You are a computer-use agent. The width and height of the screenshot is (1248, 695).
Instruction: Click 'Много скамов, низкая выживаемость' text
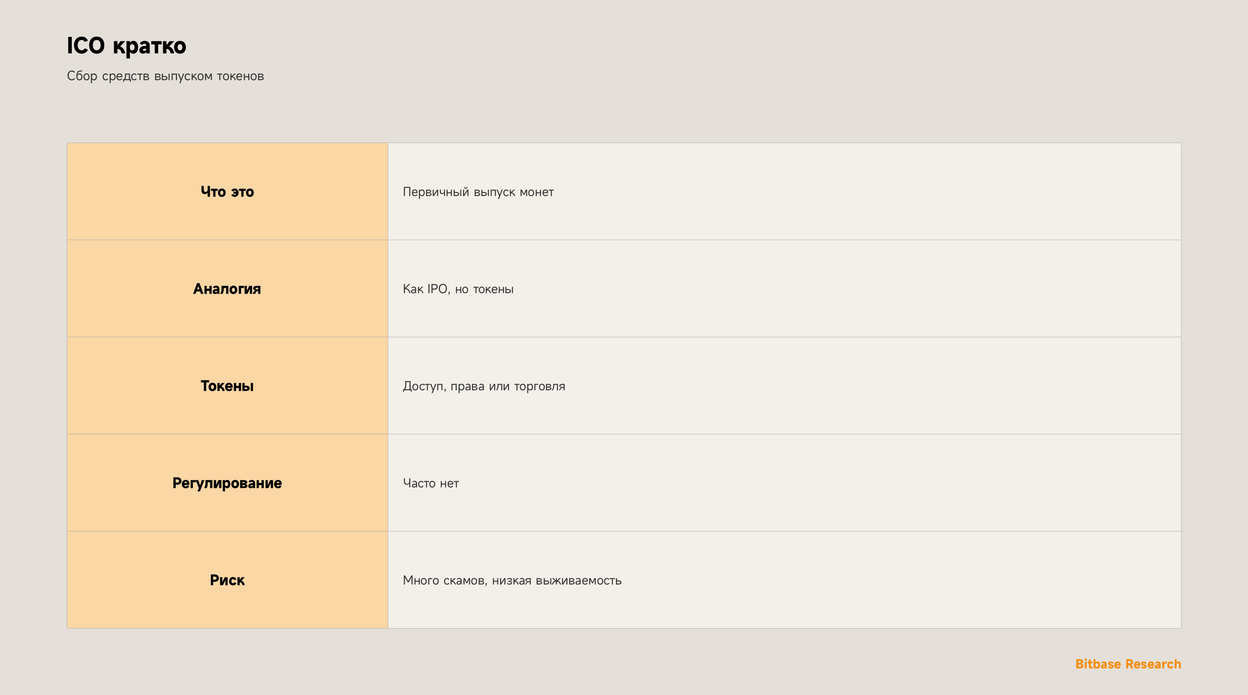click(512, 580)
